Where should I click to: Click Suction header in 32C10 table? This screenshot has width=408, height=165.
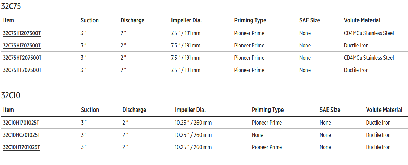pos(90,110)
